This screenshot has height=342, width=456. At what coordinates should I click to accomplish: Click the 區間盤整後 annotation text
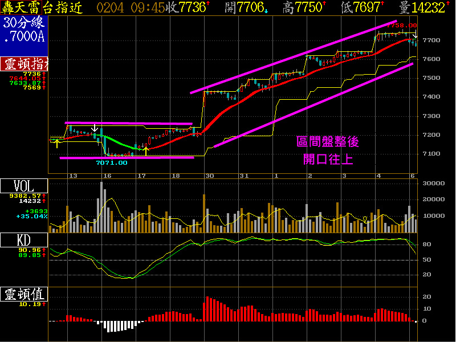point(328,142)
